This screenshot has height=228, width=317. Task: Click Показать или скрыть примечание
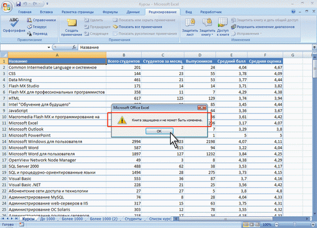[144, 20]
